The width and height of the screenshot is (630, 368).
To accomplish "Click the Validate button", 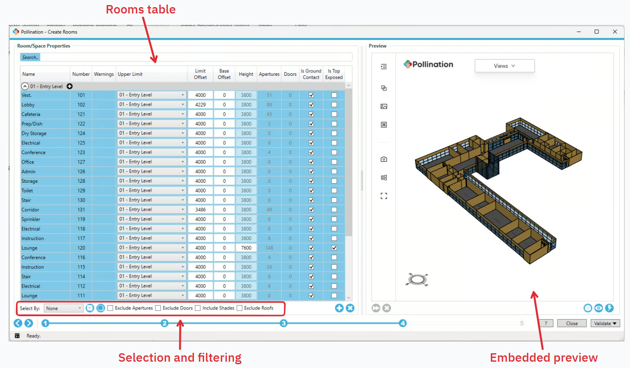I will coord(605,323).
